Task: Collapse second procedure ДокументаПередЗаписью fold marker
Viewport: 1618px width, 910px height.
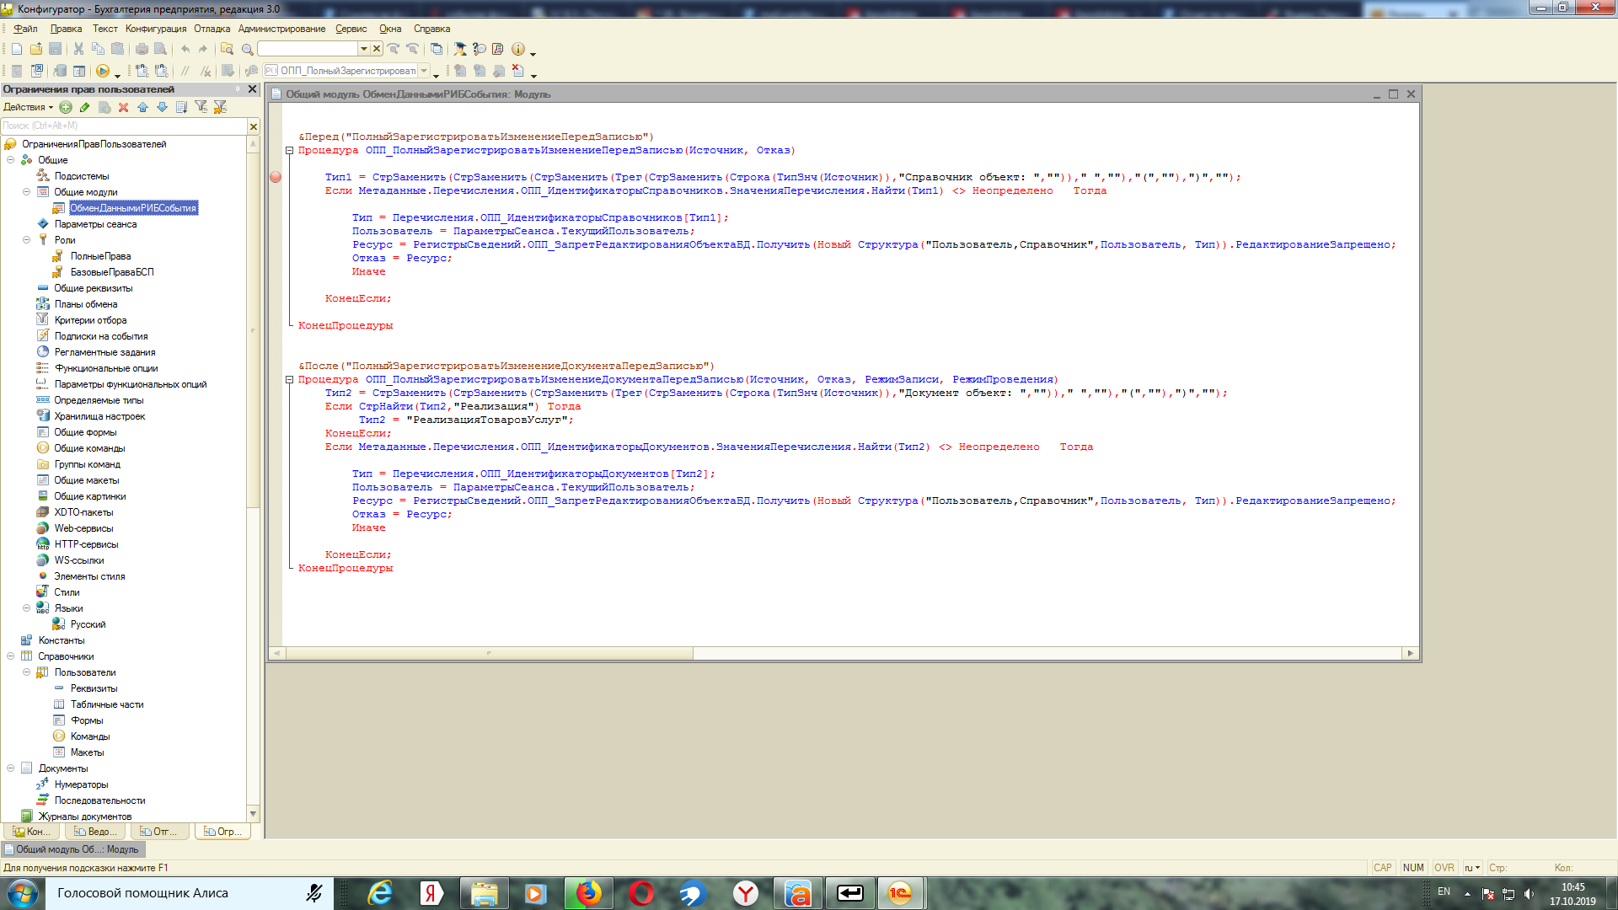Action: tap(289, 380)
